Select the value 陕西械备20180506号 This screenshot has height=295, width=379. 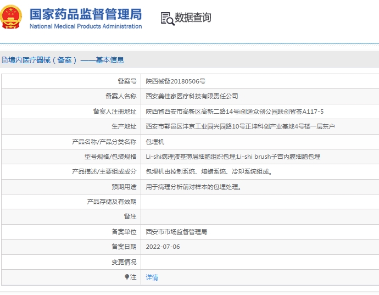coord(175,81)
